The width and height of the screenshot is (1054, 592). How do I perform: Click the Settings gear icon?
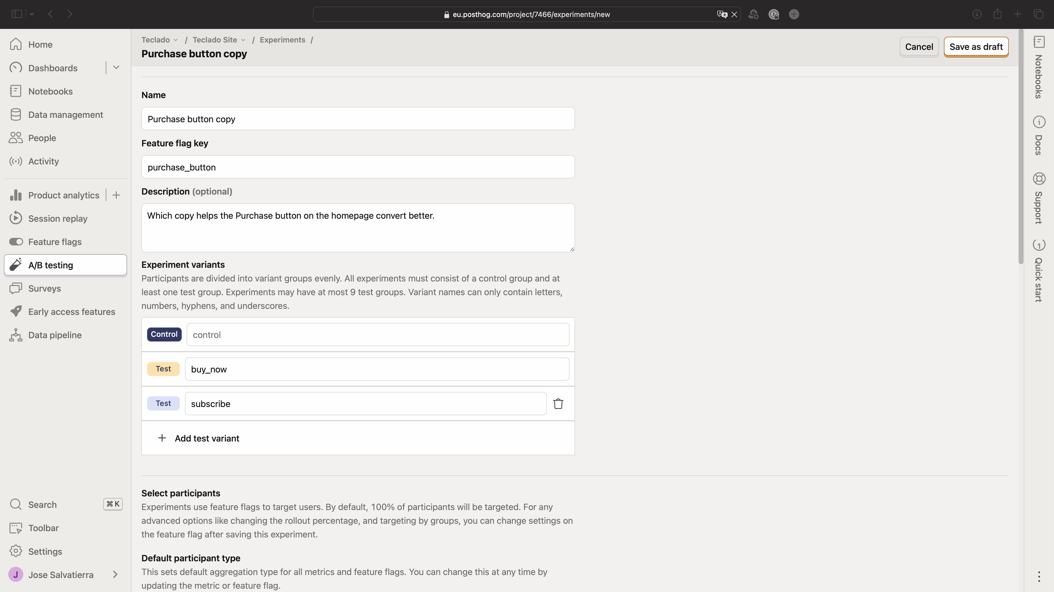pos(16,551)
